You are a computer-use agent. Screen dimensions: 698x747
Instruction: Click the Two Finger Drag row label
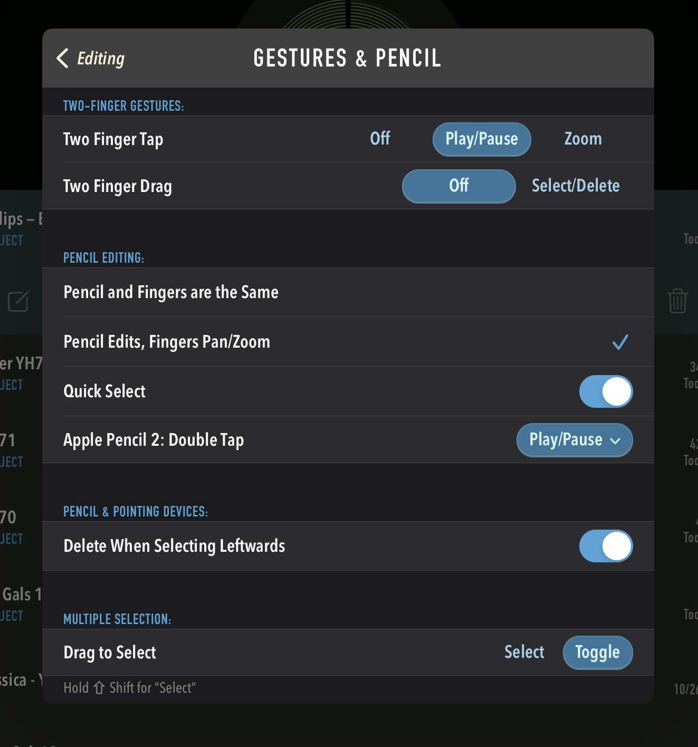point(118,186)
